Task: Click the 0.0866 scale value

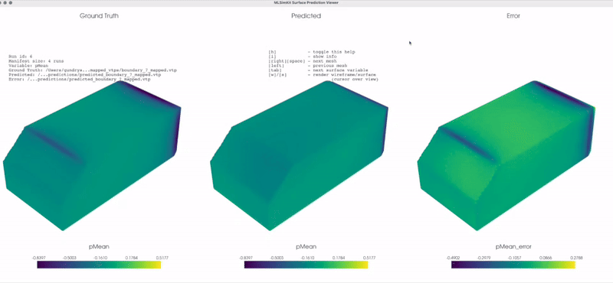Action: (545, 258)
